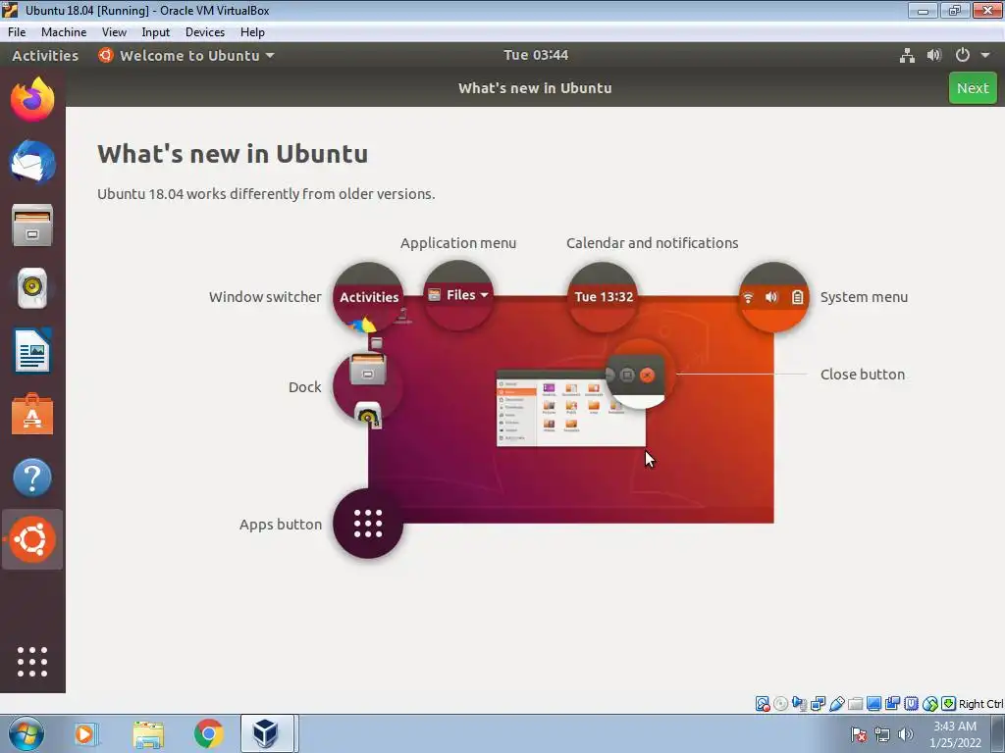The height and width of the screenshot is (753, 1005).
Task: Open Google Chrome from the taskbar
Action: [208, 733]
